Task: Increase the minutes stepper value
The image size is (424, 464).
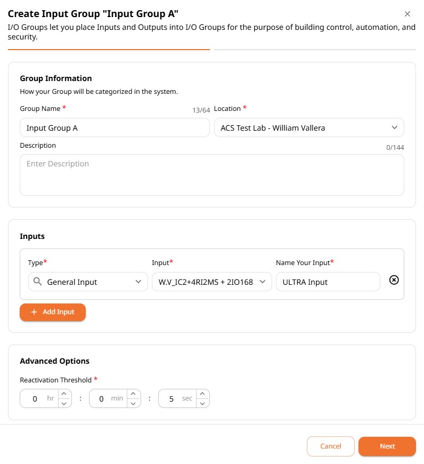Action: coord(133,394)
